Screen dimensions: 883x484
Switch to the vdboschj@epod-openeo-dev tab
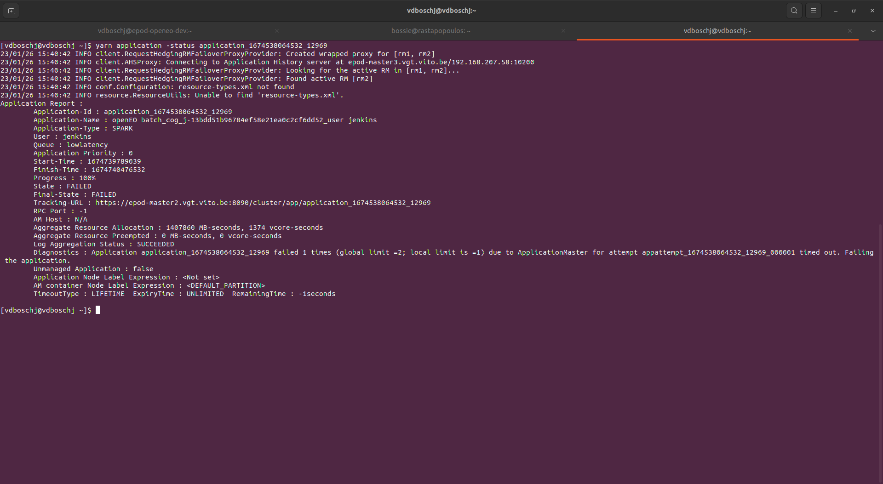[x=144, y=31]
